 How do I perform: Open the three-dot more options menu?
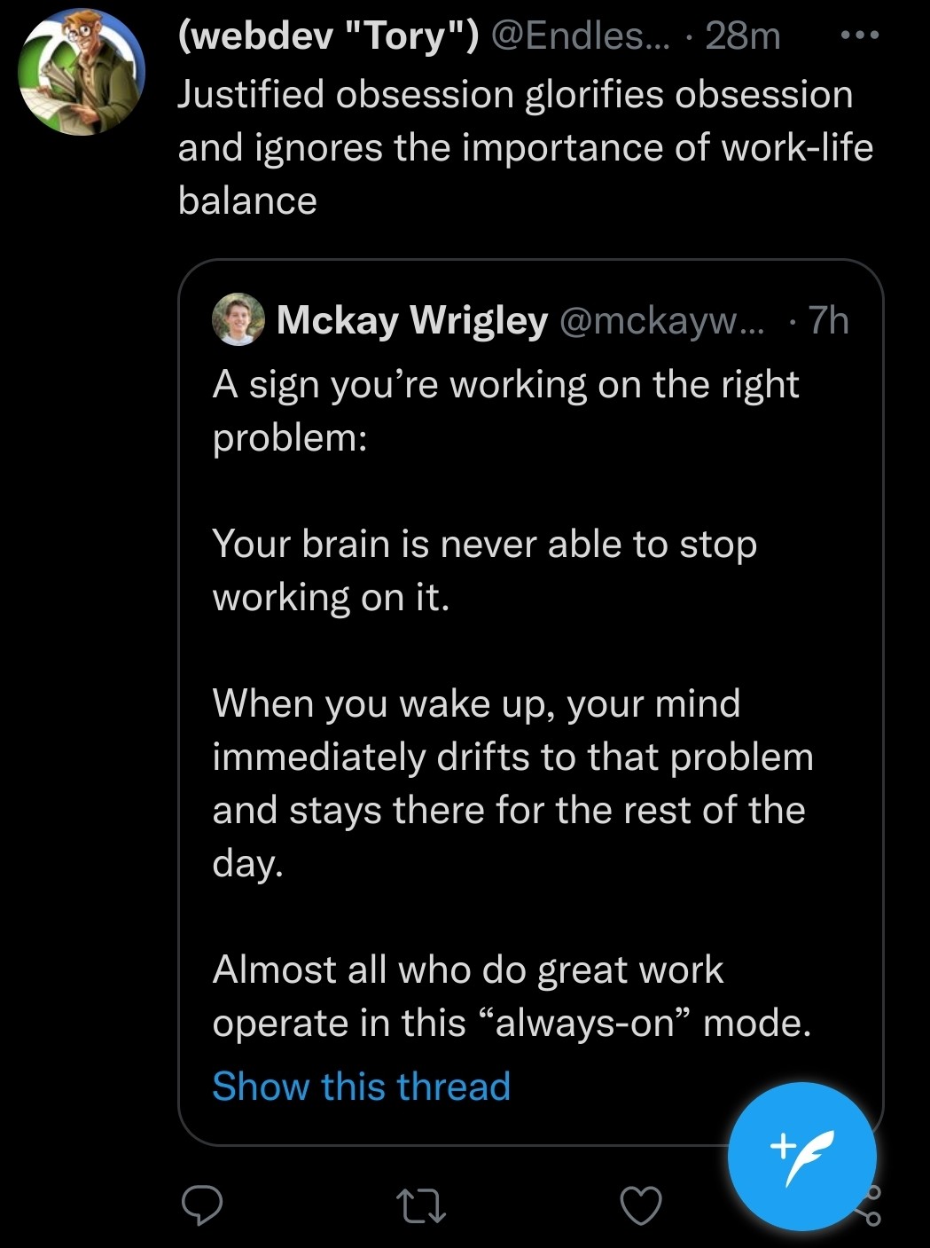[858, 36]
